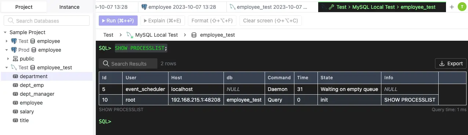This screenshot has width=468, height=135.
Task: Click table icon next to title
Action: tap(15, 120)
